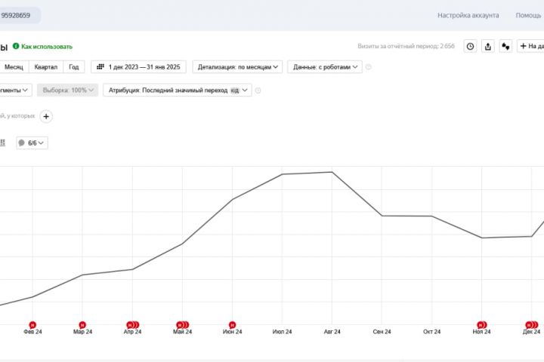This screenshot has width=544, height=362.
Task: Open 'Настройка аккаунта' in the header
Action: (468, 15)
